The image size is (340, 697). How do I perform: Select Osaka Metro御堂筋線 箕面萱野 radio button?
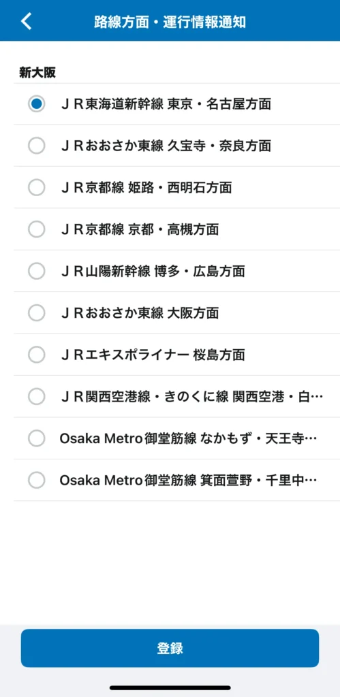(x=37, y=480)
